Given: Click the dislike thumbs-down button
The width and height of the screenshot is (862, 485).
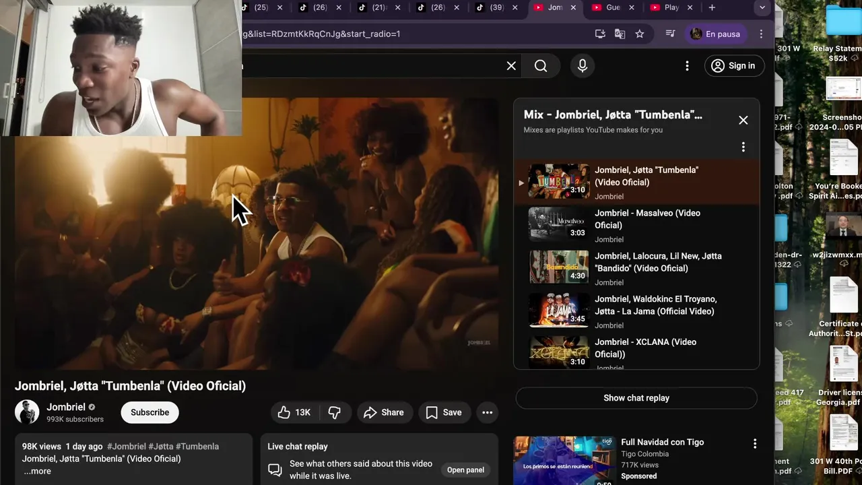Looking at the screenshot, I should [x=335, y=412].
